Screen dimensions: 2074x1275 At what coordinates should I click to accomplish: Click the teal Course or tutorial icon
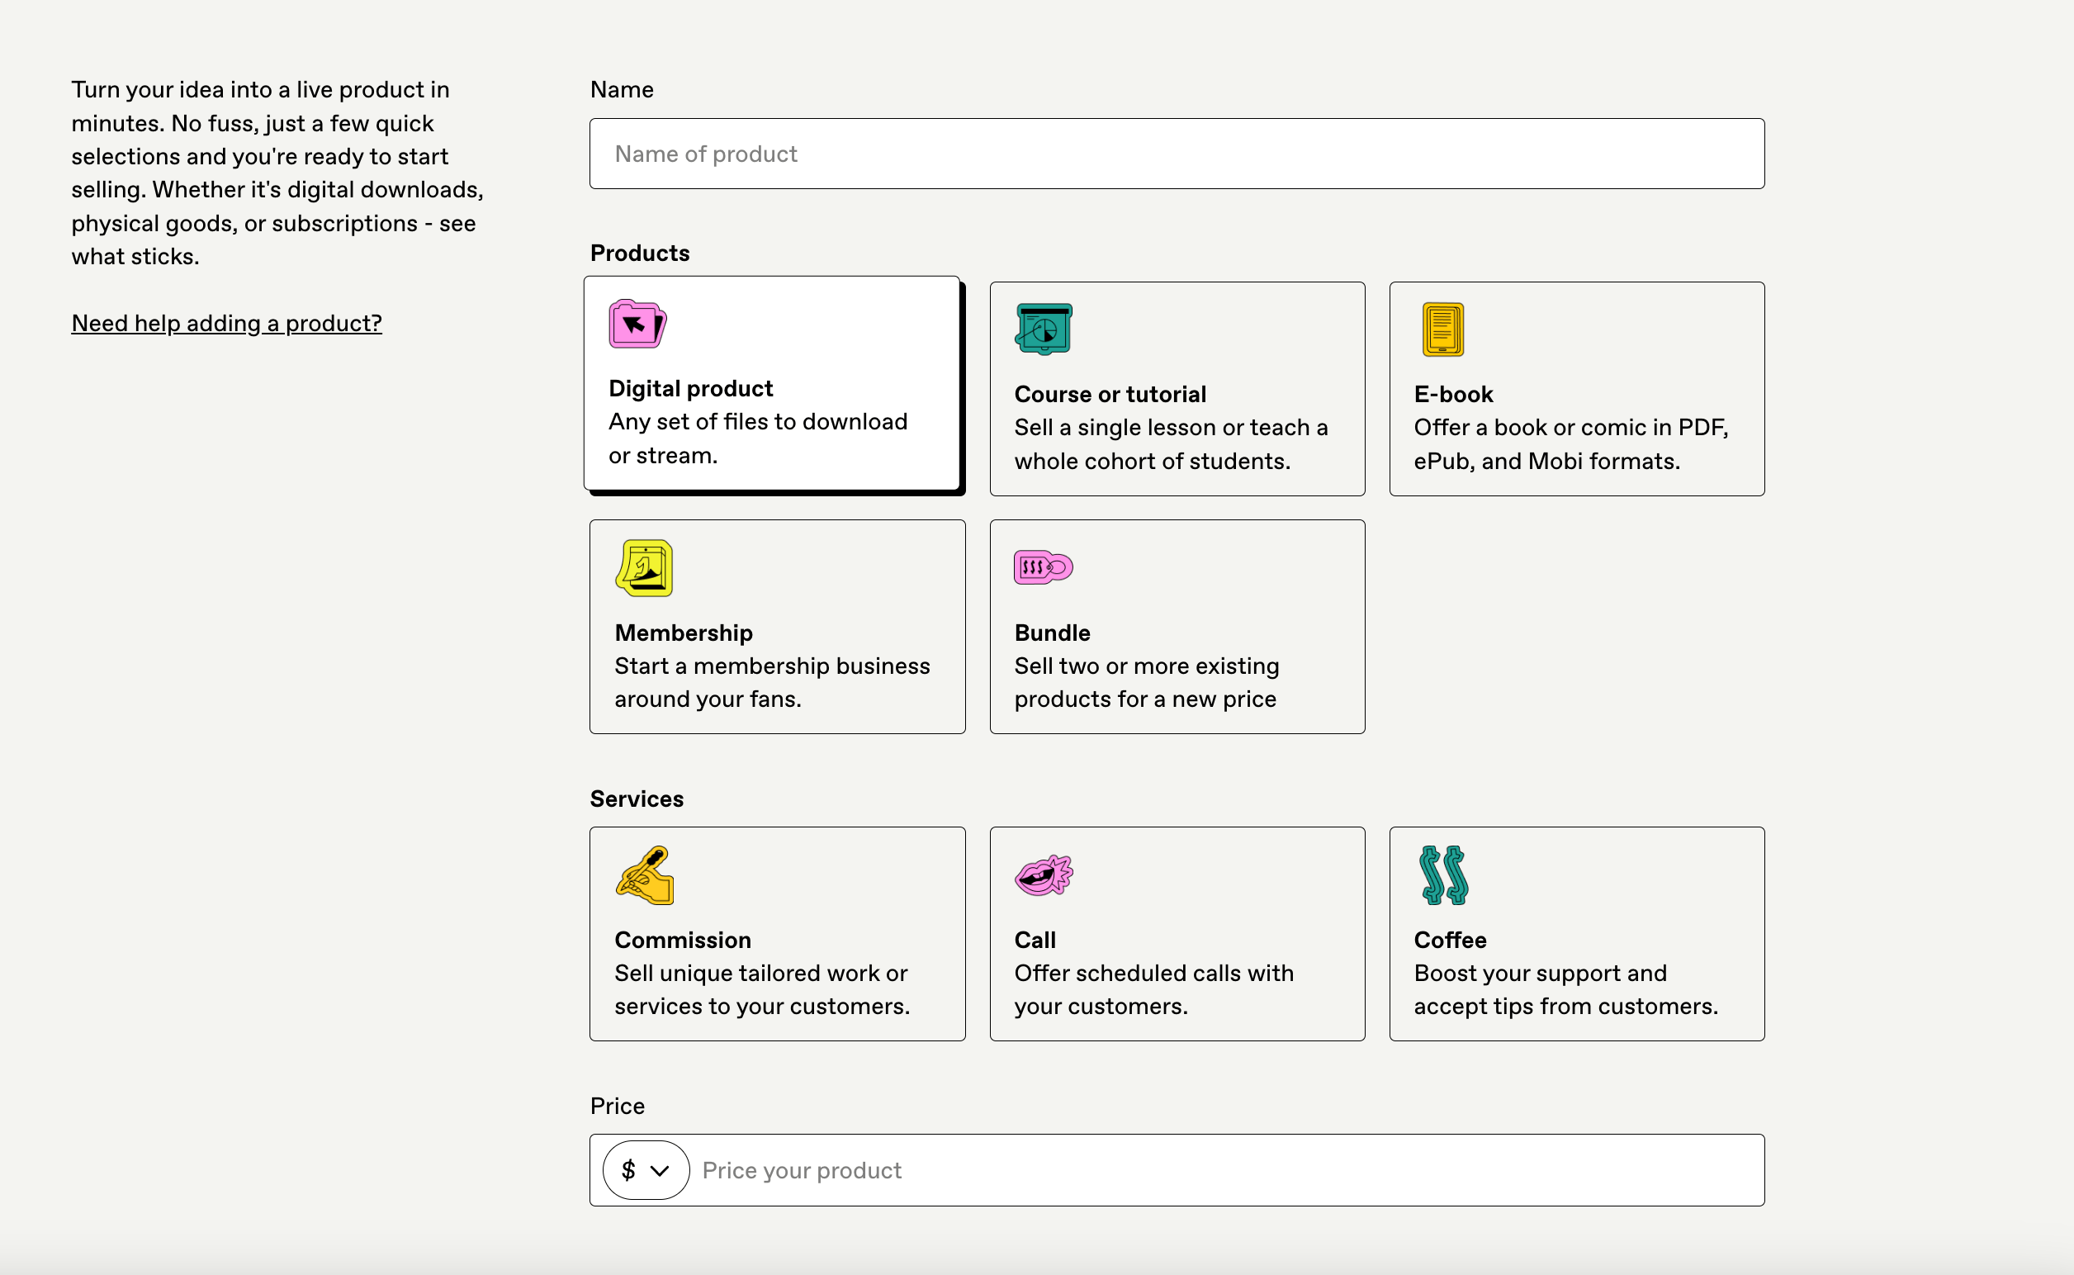click(1043, 329)
